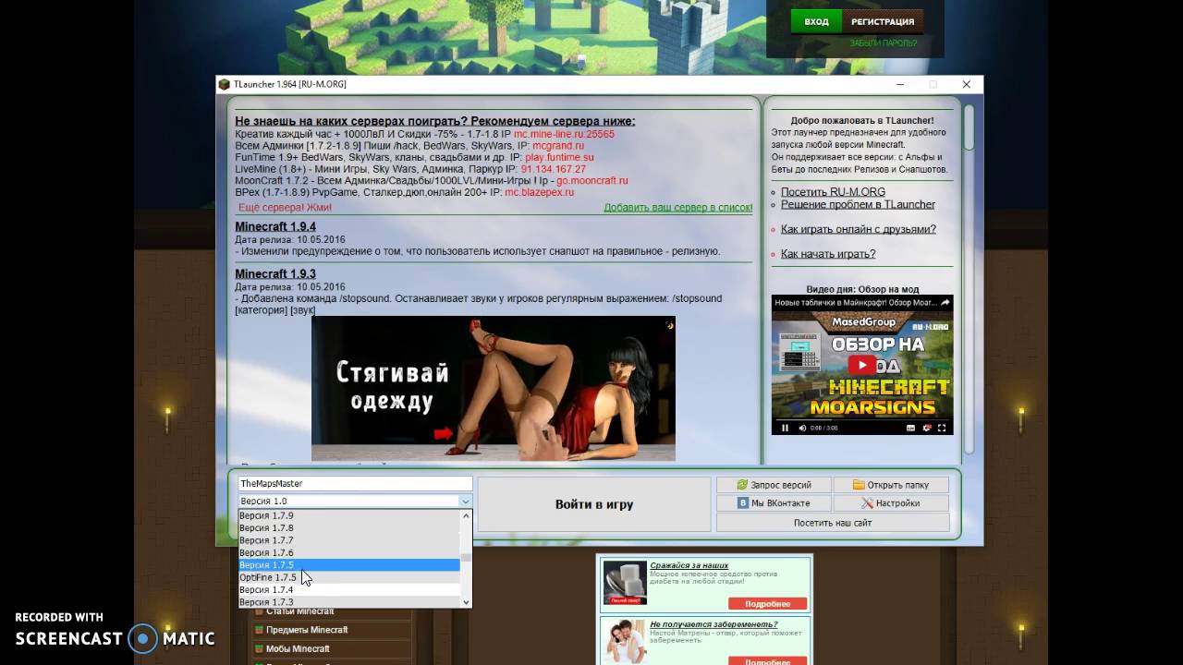Click the Регистрация button on the website
Image resolution: width=1183 pixels, height=665 pixels.
point(883,21)
